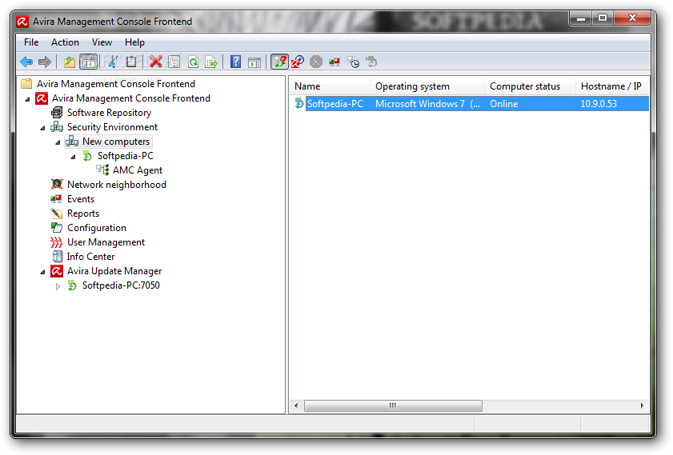Sort by the Computer status column header
673x455 pixels.
[x=531, y=86]
